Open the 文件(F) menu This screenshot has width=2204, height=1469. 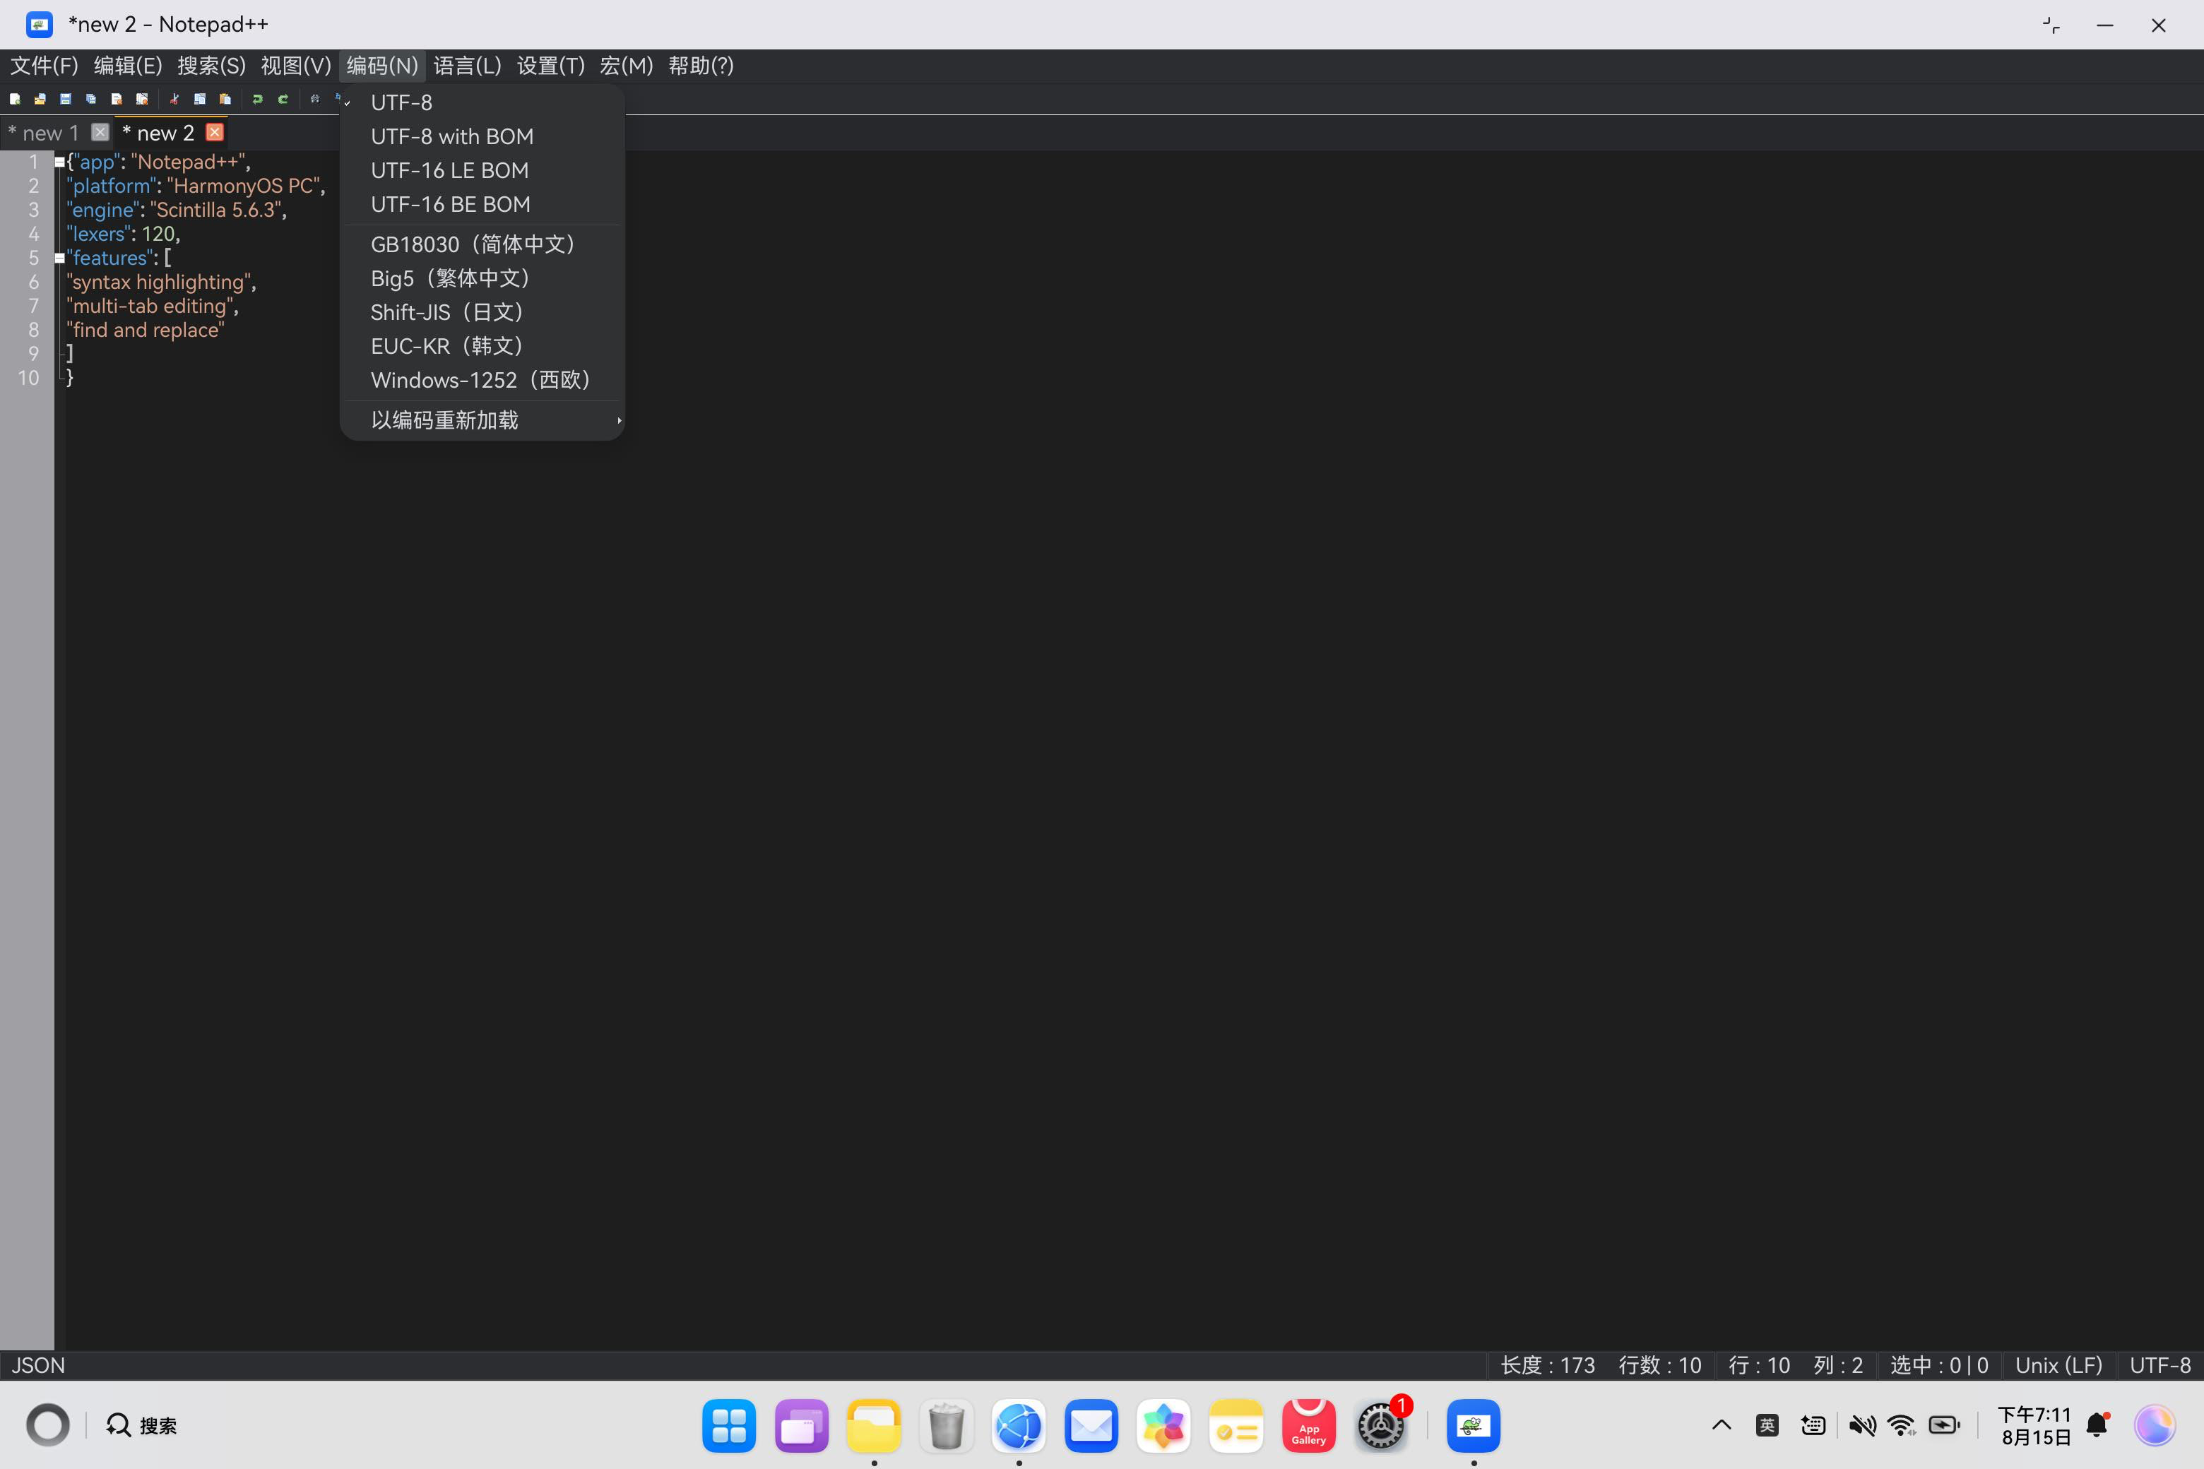[x=44, y=66]
